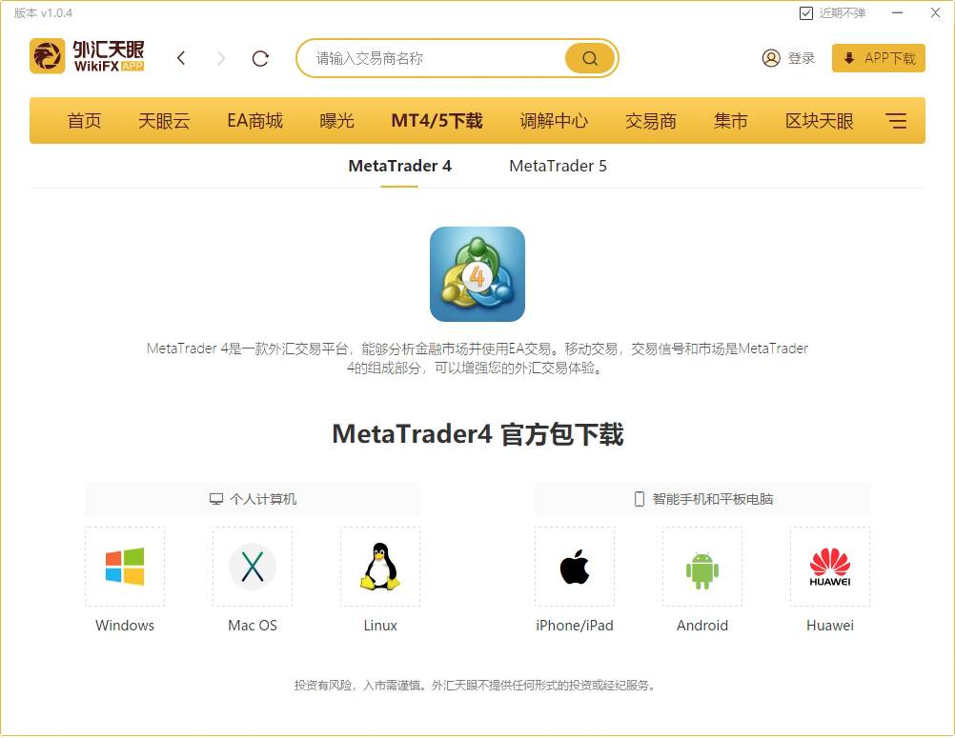The height and width of the screenshot is (738, 955).
Task: Open the EA商城 menu item
Action: tap(254, 121)
